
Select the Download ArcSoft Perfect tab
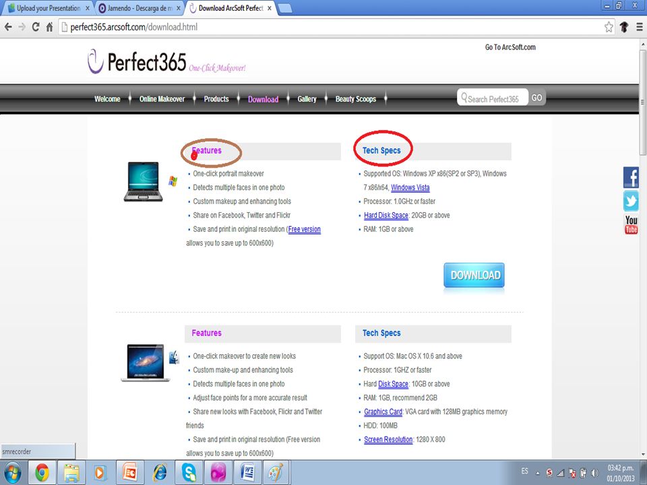(x=230, y=8)
